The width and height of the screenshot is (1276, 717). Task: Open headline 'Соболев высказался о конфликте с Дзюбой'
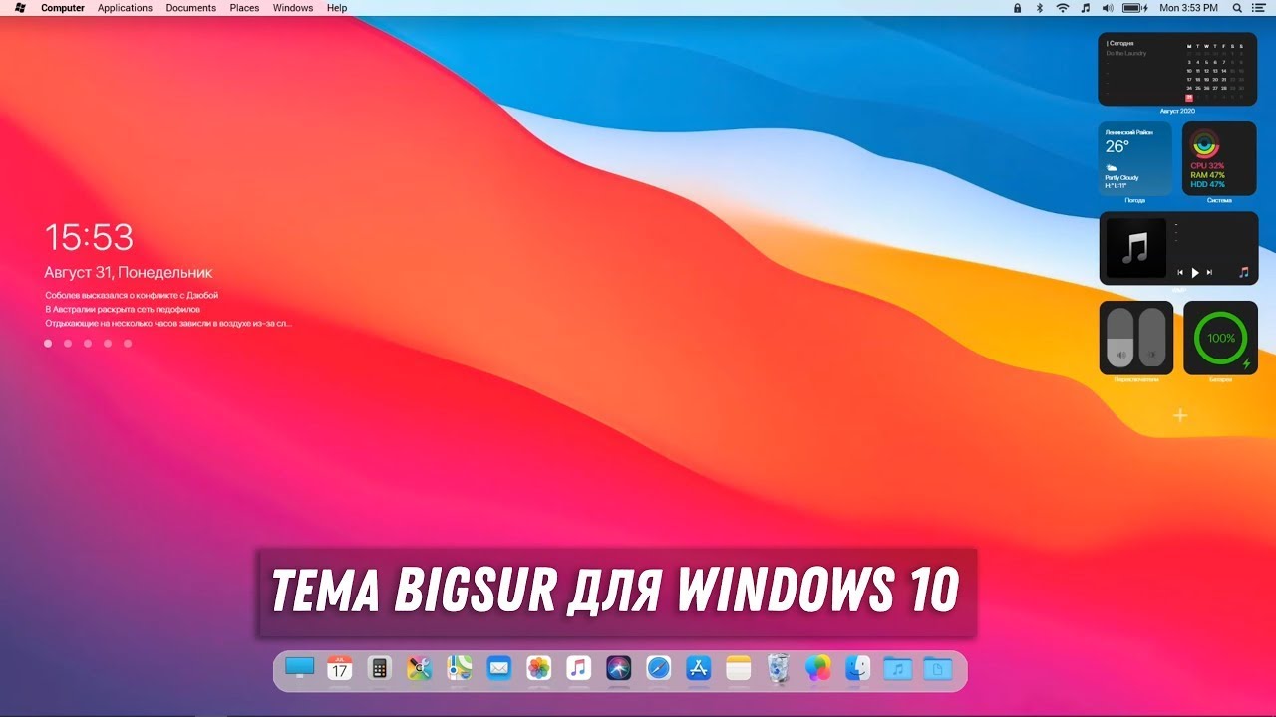(132, 295)
